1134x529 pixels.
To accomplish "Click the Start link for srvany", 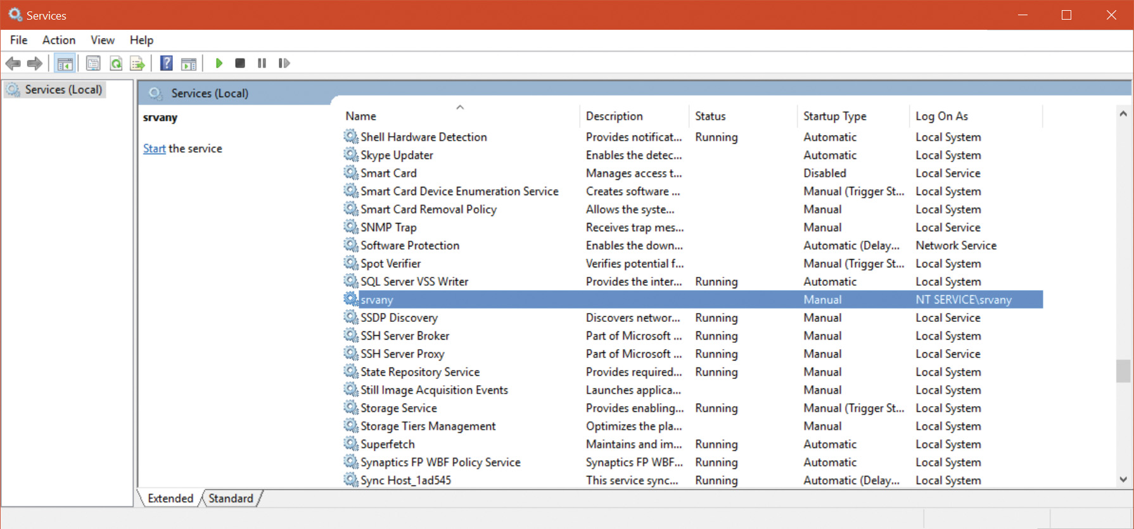I will 154,149.
